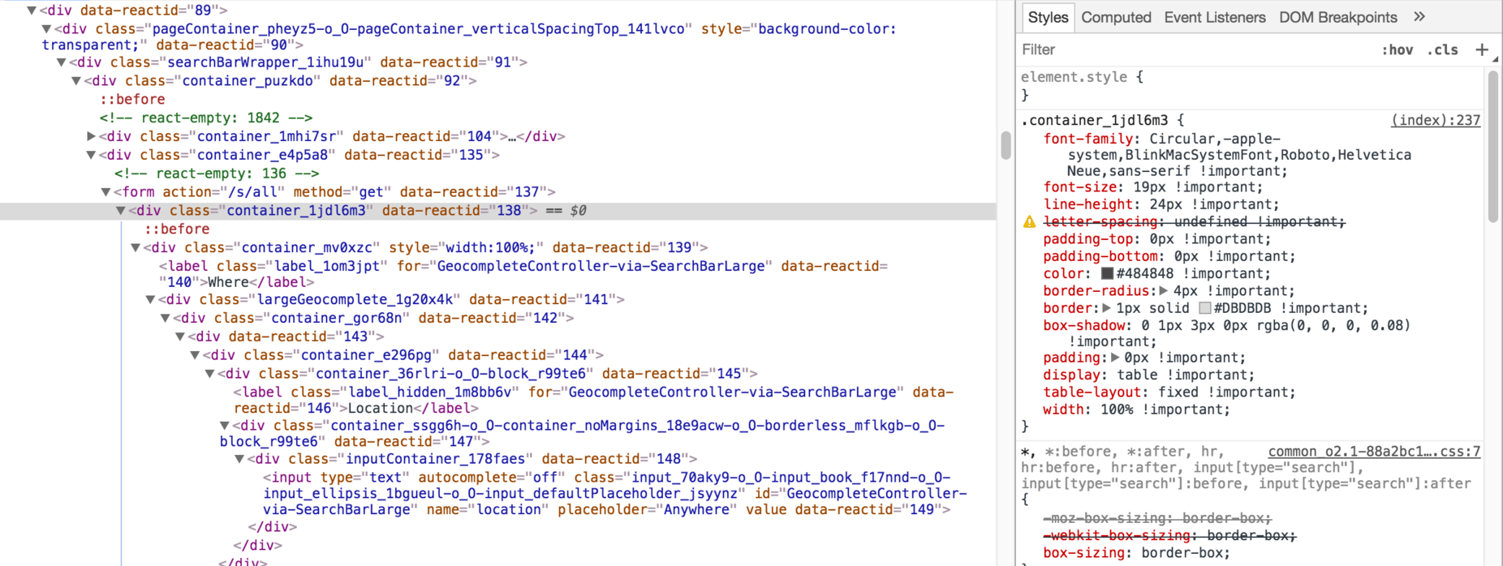Image resolution: width=1503 pixels, height=566 pixels.
Task: Click the table-layout: fixed declaration
Action: [x=1169, y=392]
